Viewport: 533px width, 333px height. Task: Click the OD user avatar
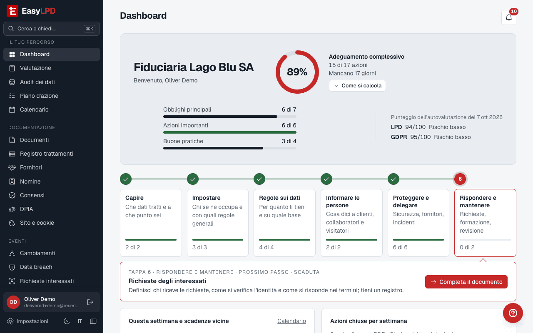coord(13,302)
